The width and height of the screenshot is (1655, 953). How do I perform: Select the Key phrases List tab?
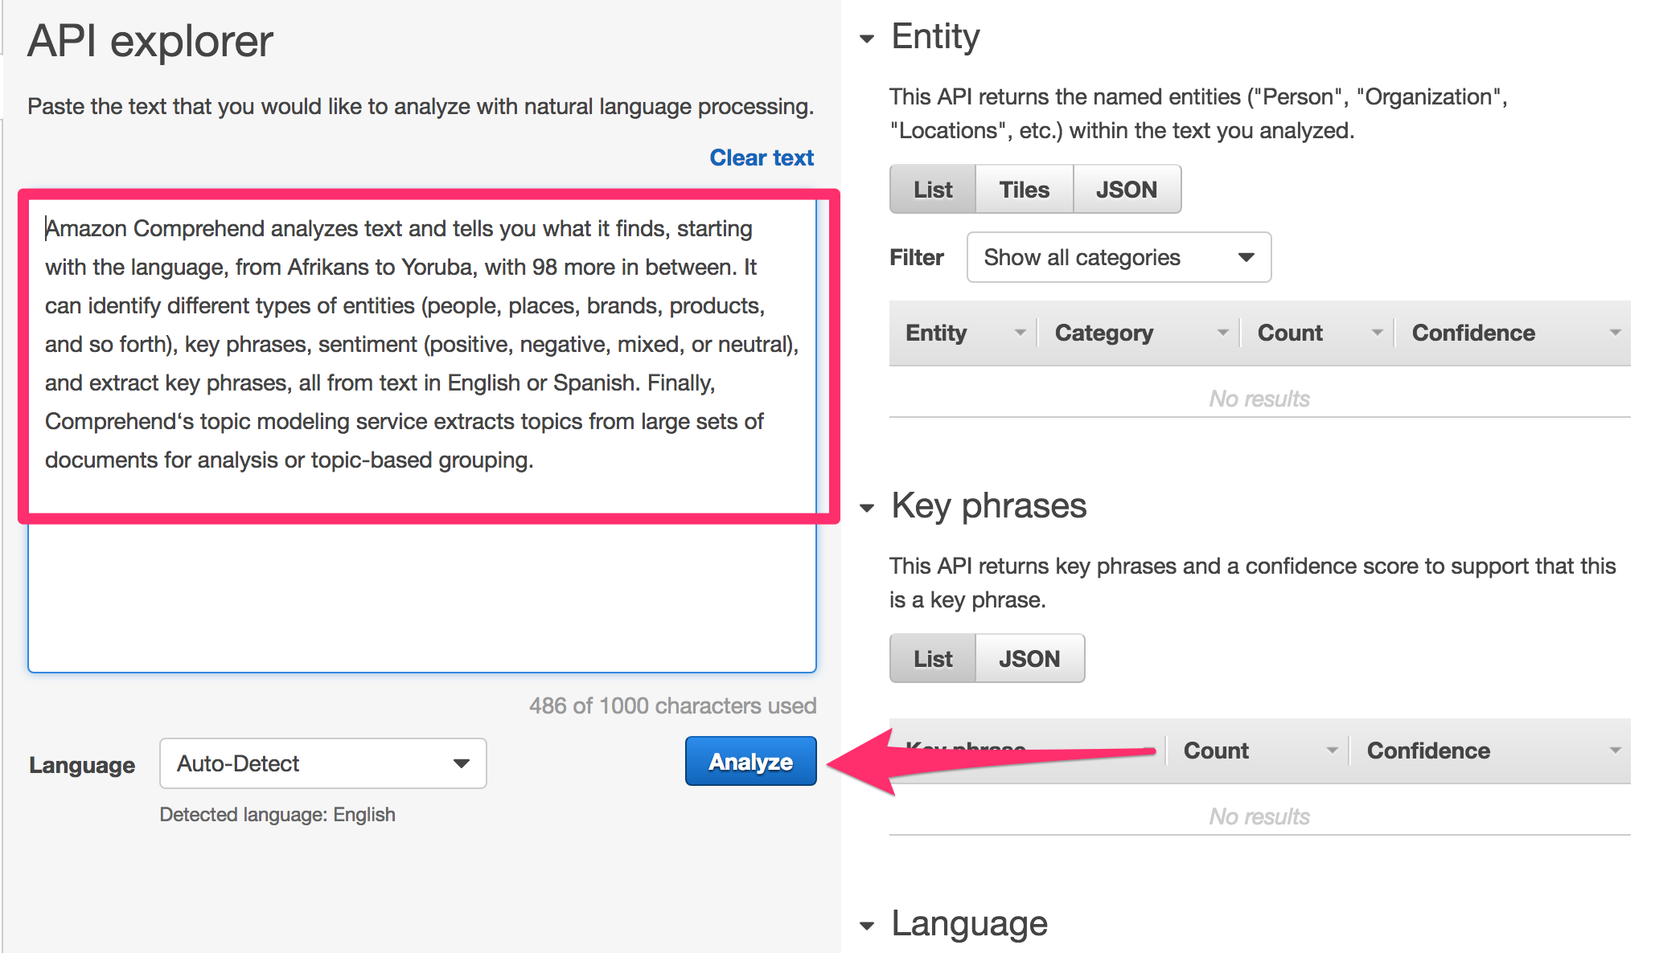click(933, 659)
